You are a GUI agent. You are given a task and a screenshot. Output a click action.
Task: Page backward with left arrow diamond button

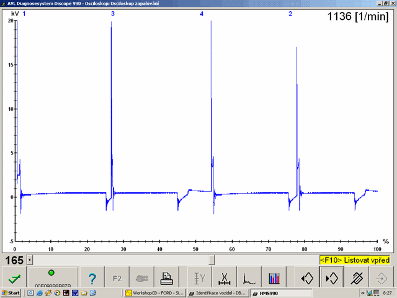[x=307, y=278]
